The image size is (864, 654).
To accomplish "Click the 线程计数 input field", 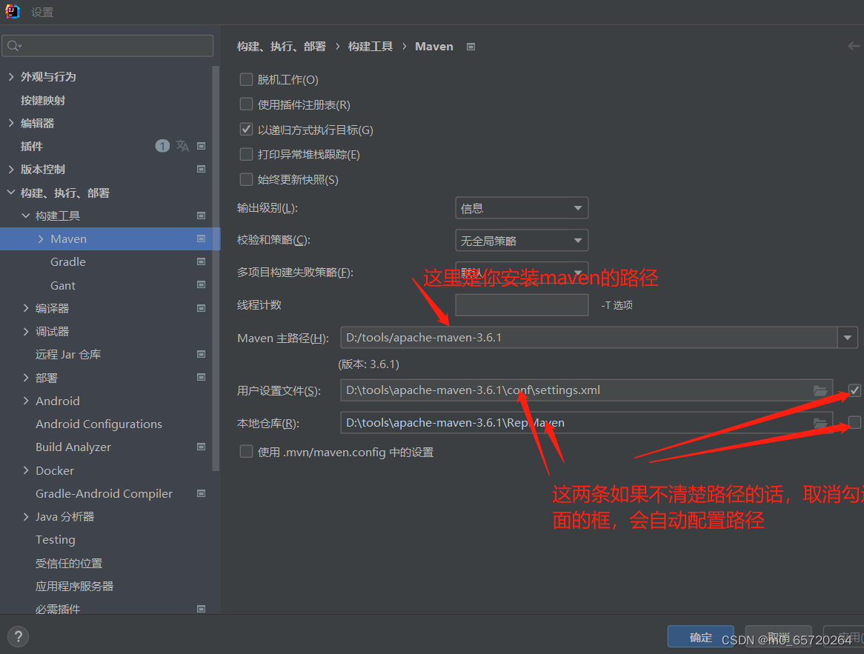I will (522, 304).
